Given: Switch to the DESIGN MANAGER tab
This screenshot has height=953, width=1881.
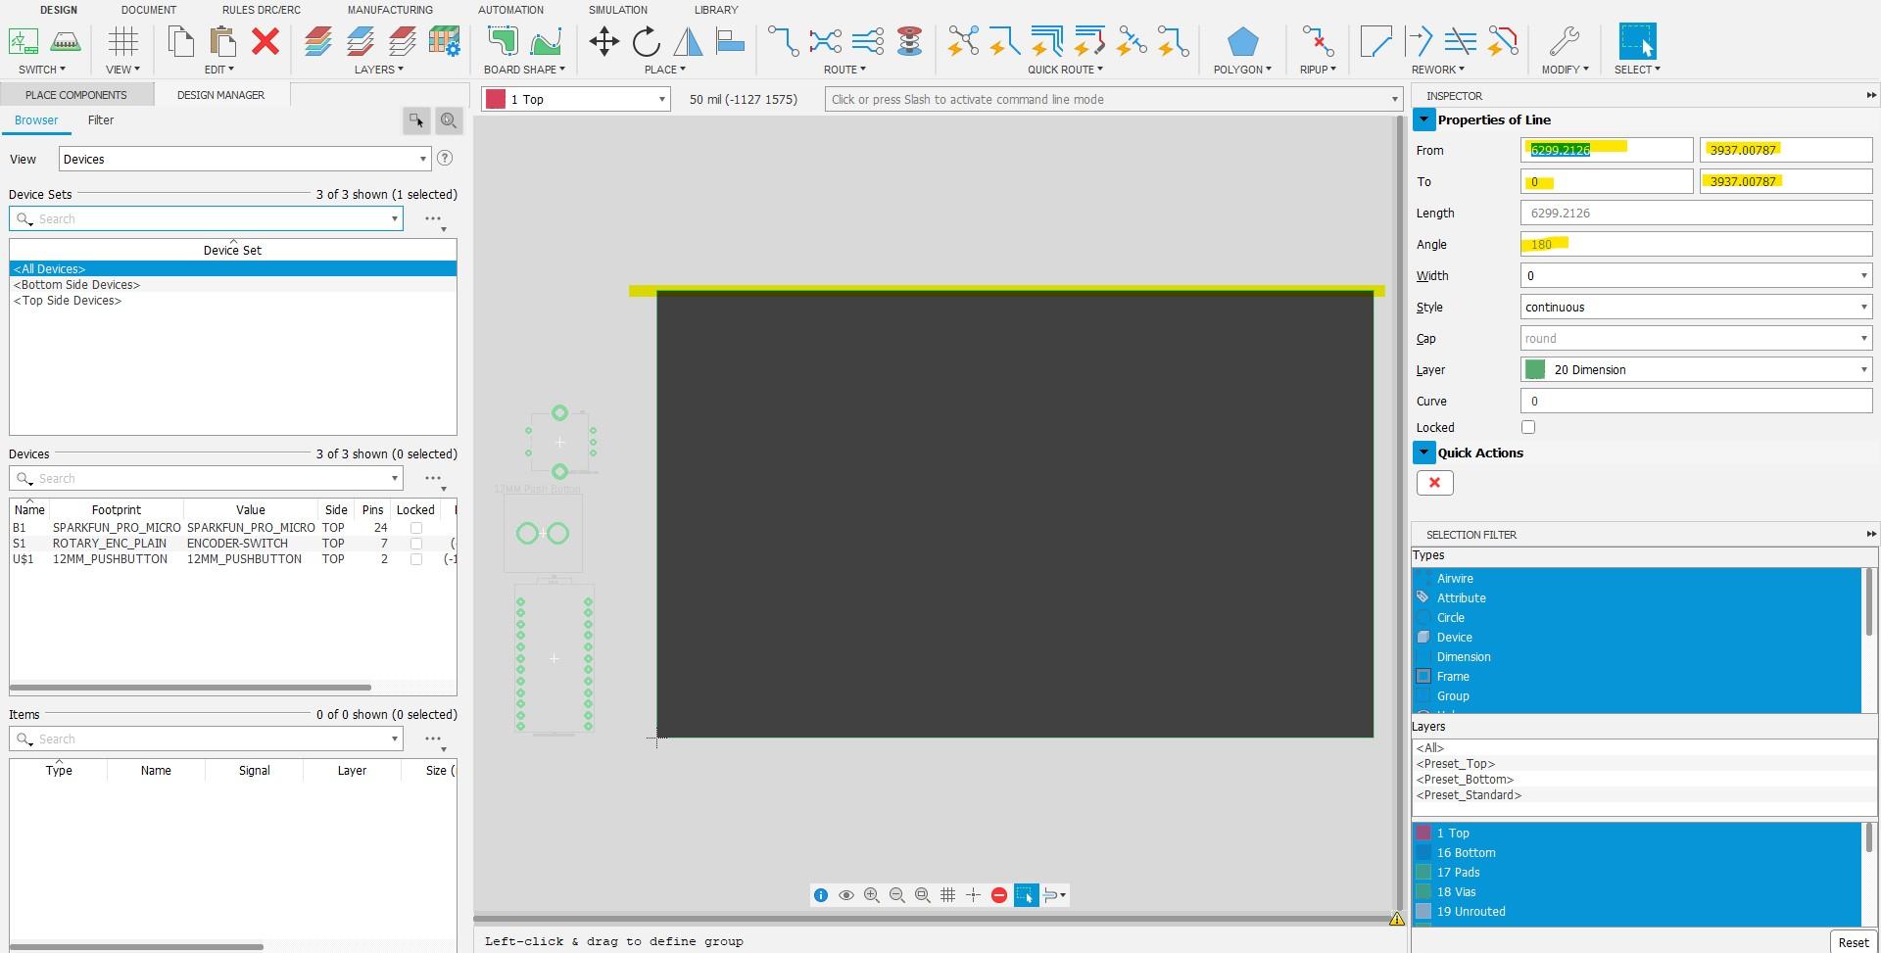Looking at the screenshot, I should point(221,94).
